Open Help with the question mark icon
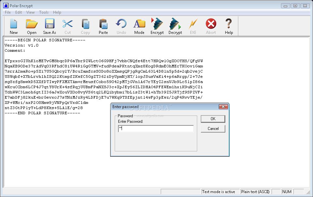The height and width of the screenshot is (197, 313). coord(229,24)
